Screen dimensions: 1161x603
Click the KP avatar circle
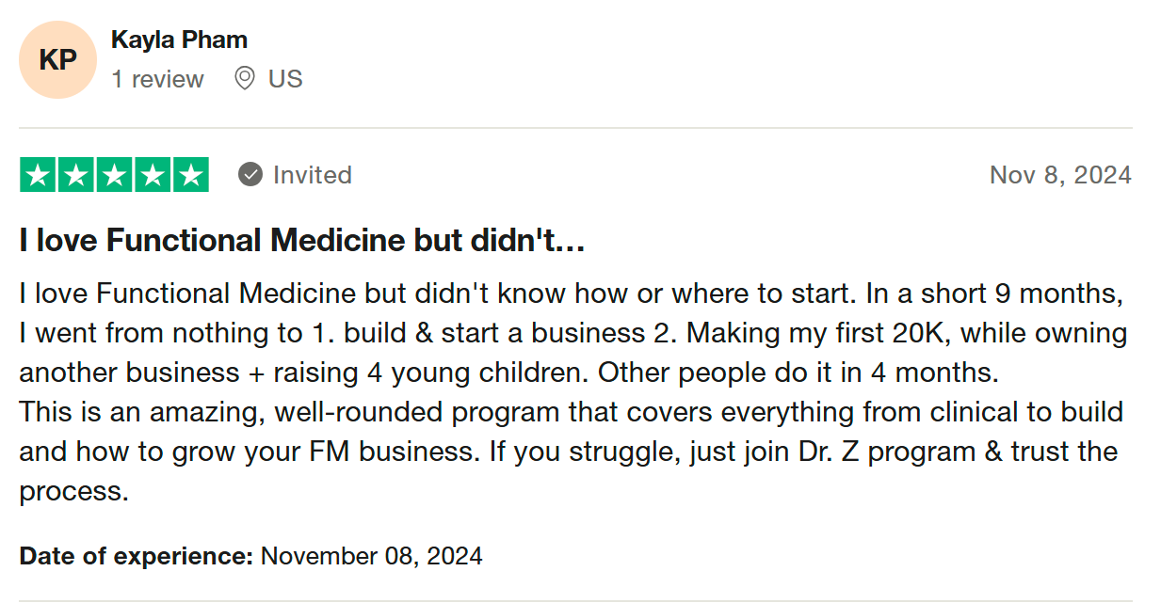coord(57,60)
